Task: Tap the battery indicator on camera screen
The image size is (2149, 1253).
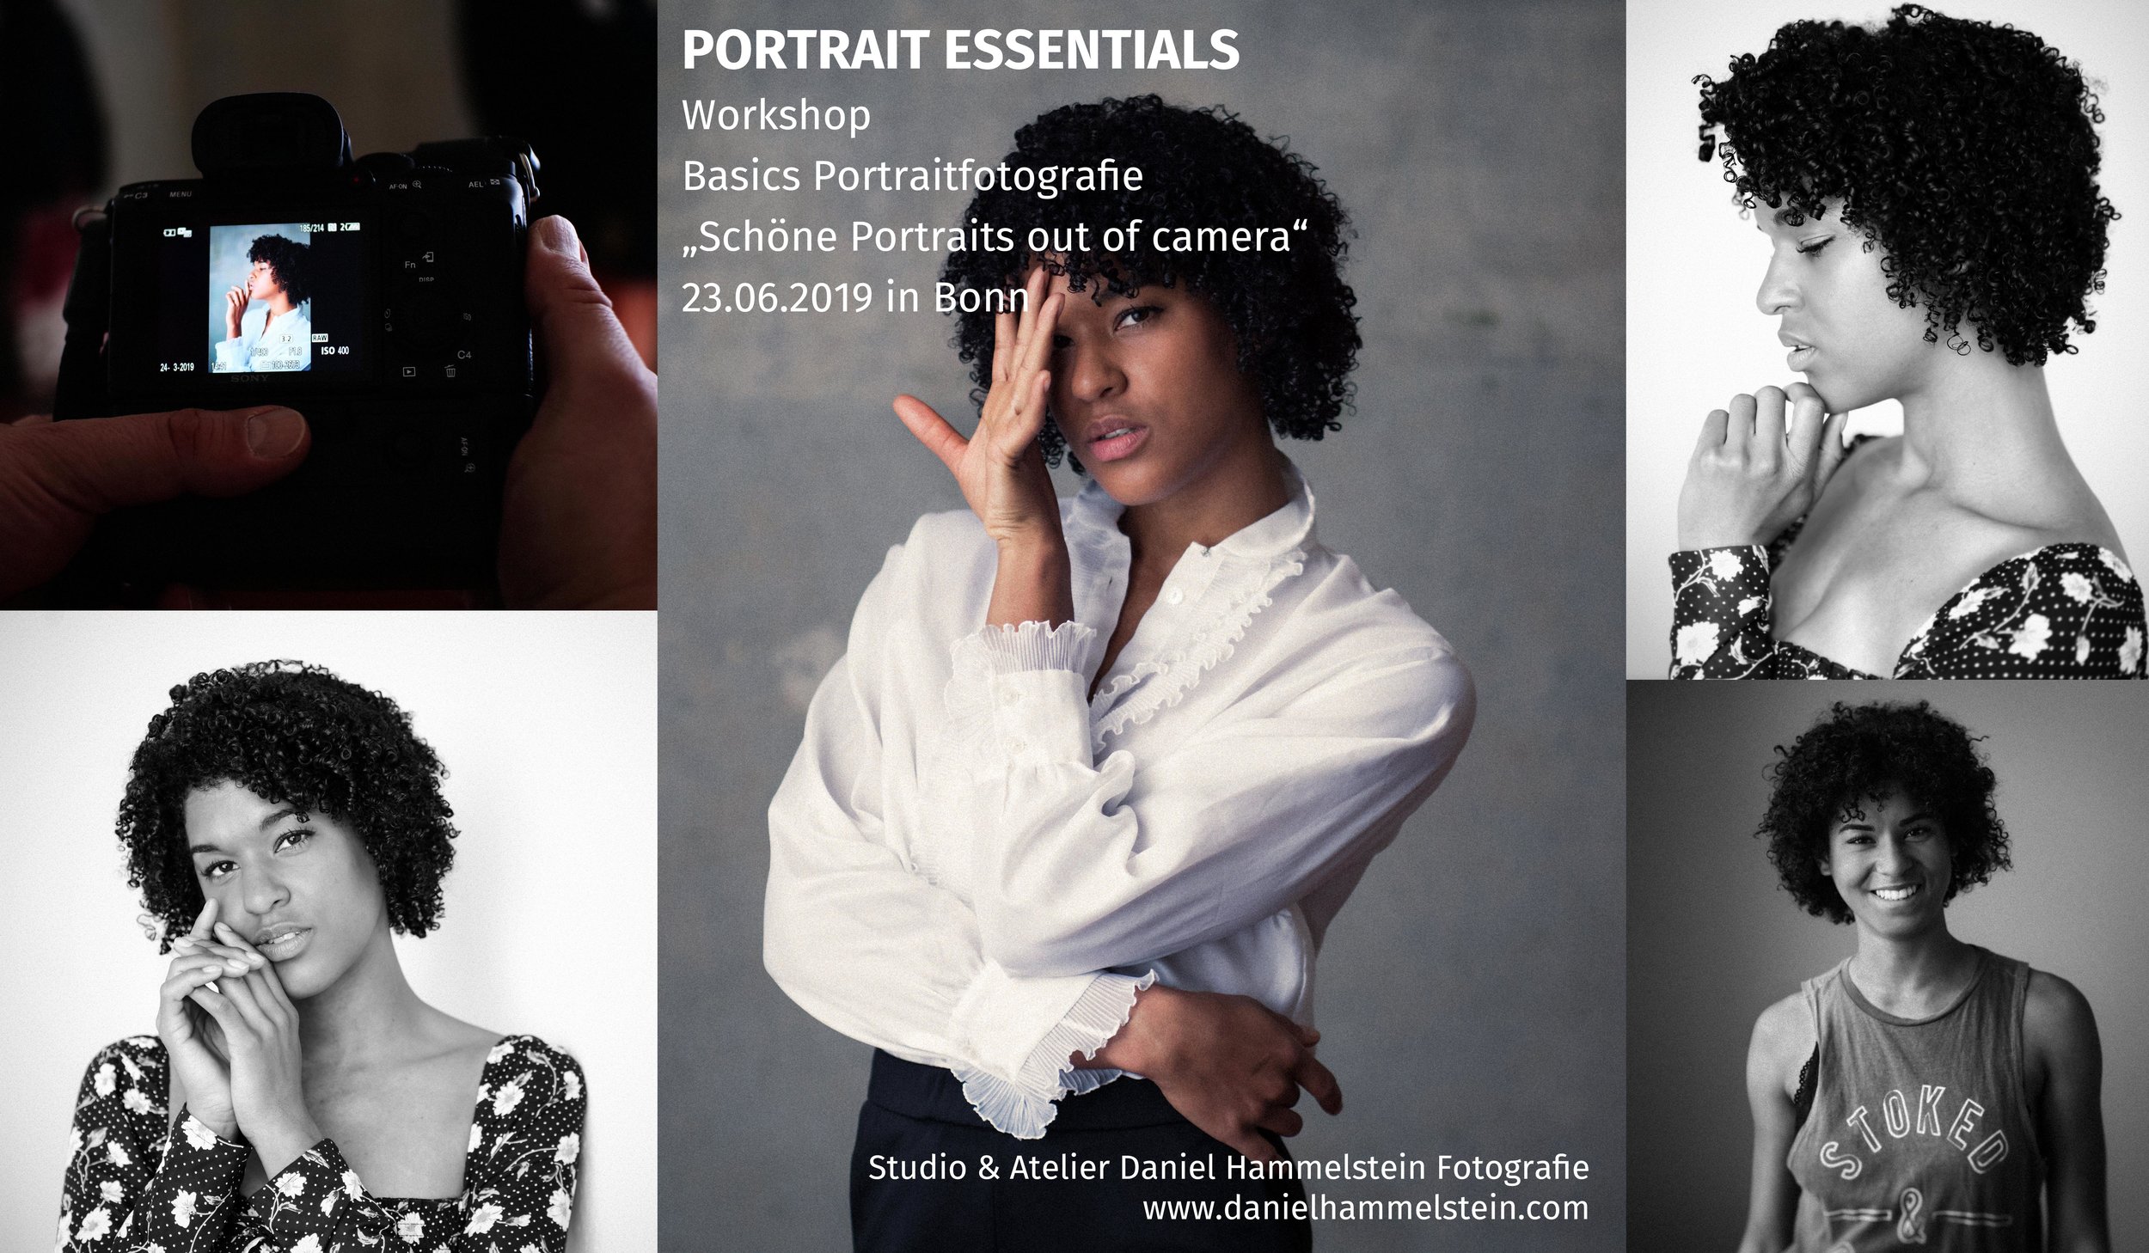Action: tap(352, 227)
